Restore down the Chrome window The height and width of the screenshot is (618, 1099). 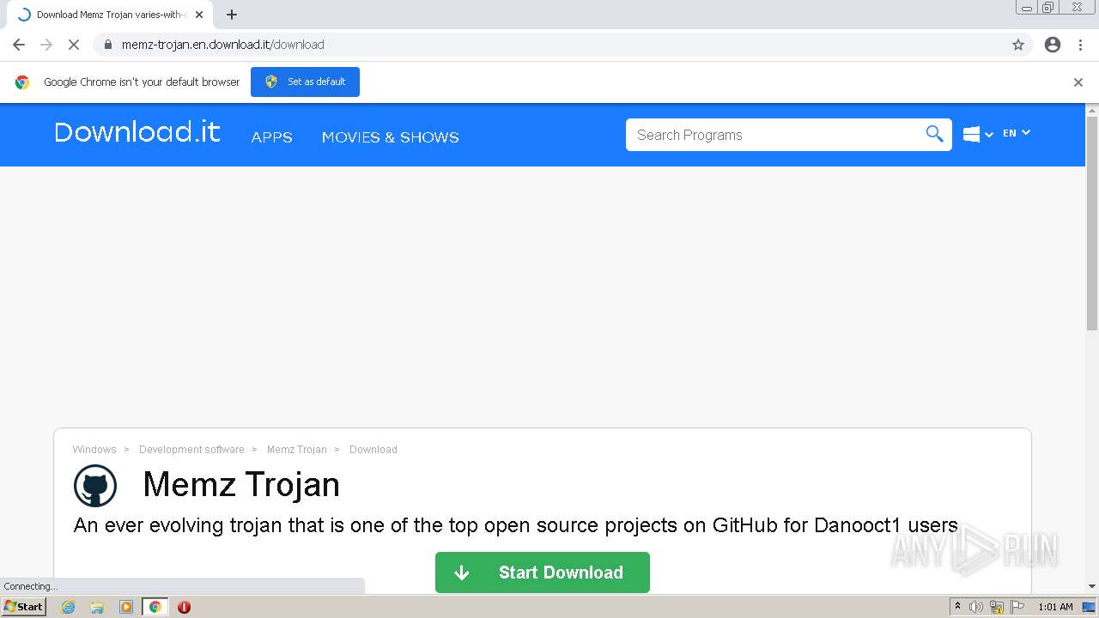tap(1048, 8)
